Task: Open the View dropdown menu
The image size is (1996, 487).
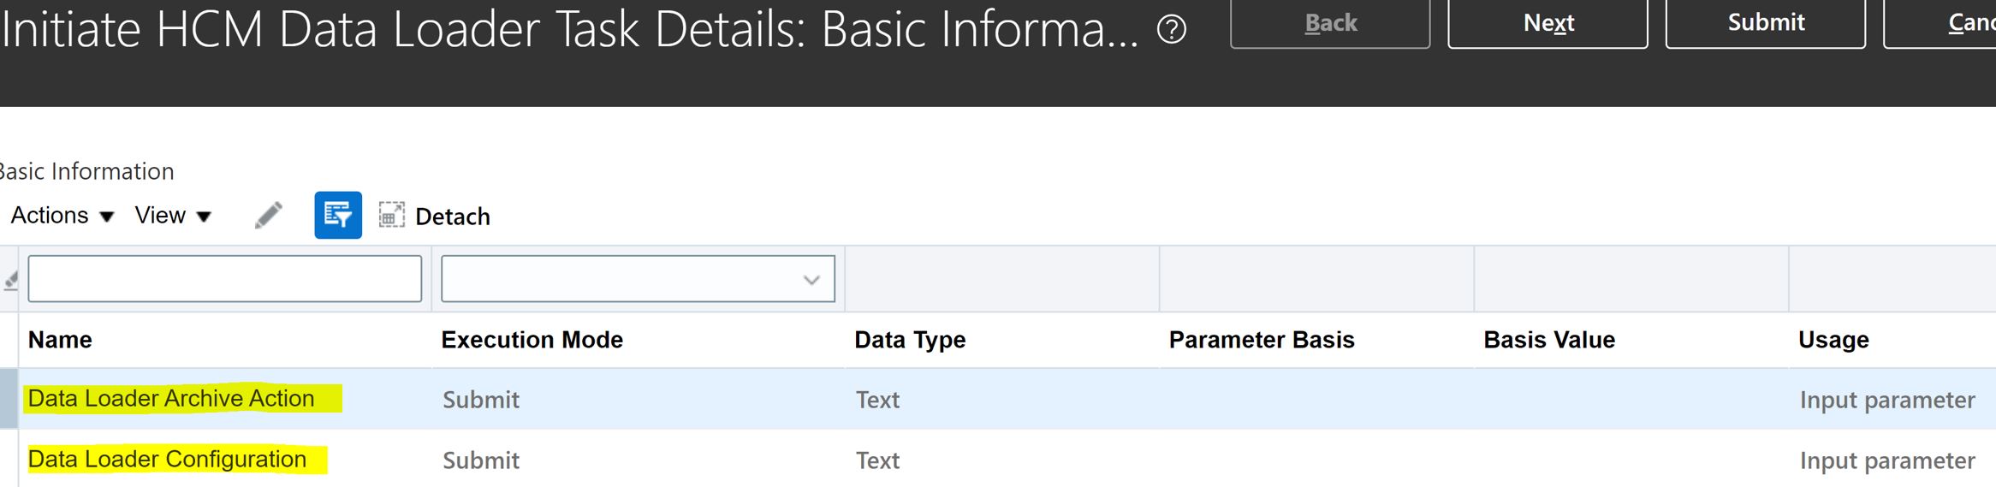Action: point(173,216)
